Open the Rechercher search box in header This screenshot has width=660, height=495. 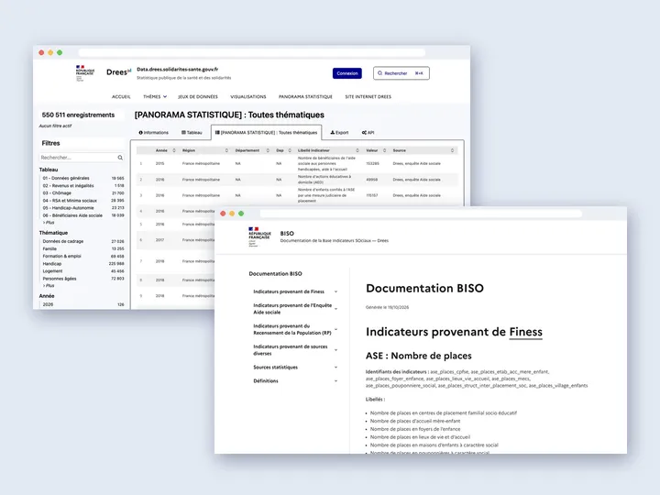[x=401, y=73]
